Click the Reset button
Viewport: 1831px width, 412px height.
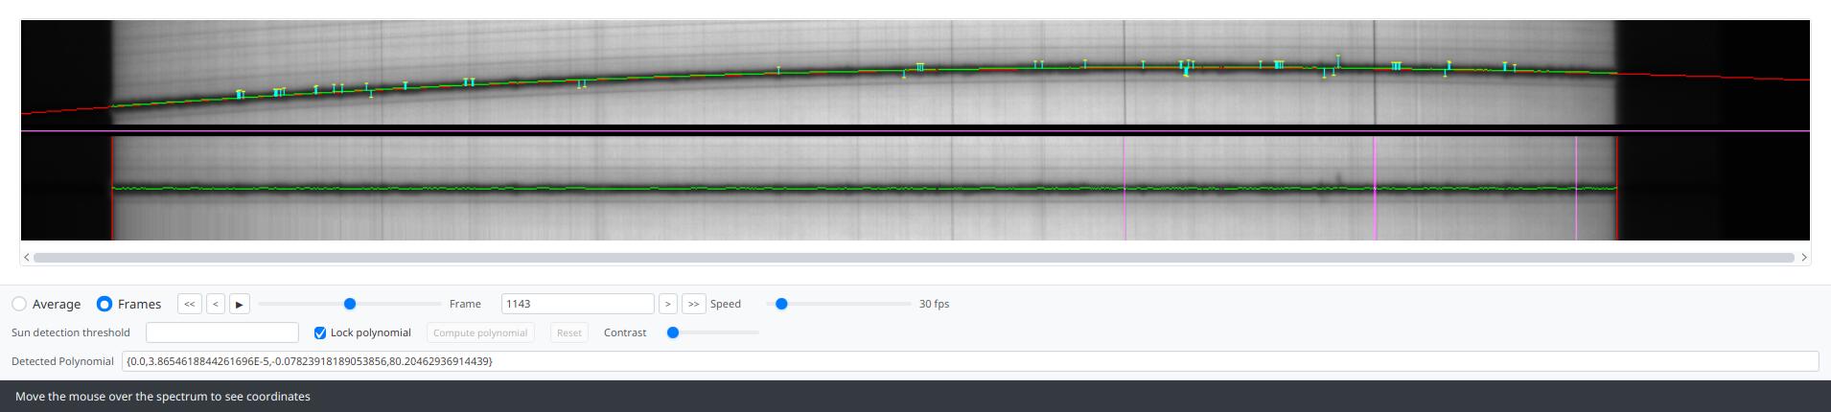coord(569,332)
